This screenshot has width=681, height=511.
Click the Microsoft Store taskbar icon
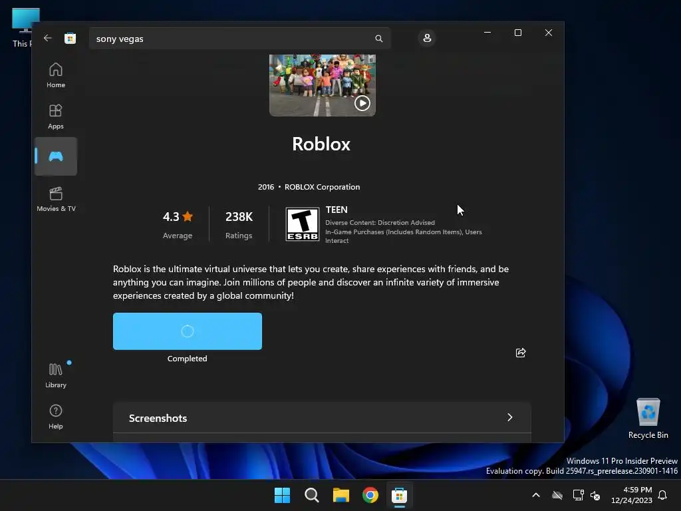click(x=399, y=495)
